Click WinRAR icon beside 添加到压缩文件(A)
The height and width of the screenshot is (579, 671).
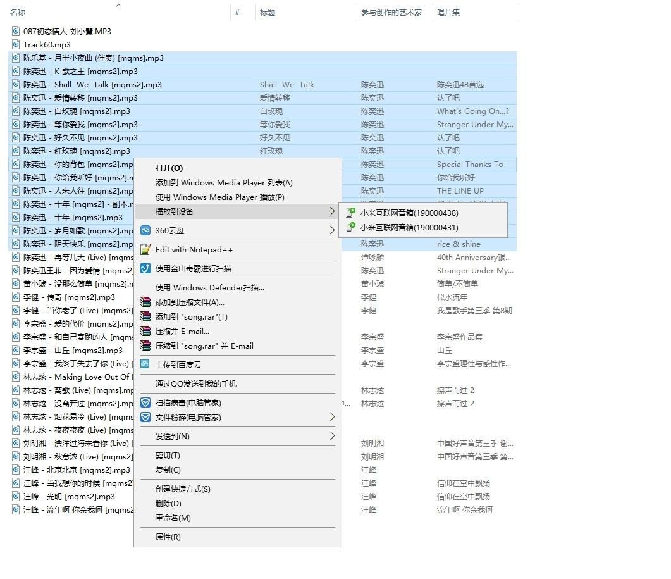[x=145, y=302]
